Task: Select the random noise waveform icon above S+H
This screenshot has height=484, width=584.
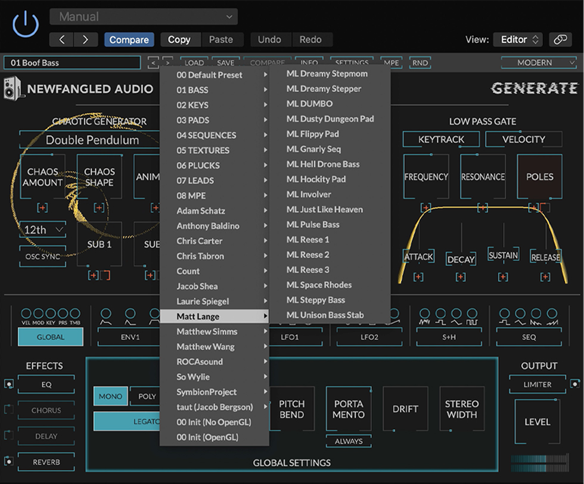Action: coord(424,321)
